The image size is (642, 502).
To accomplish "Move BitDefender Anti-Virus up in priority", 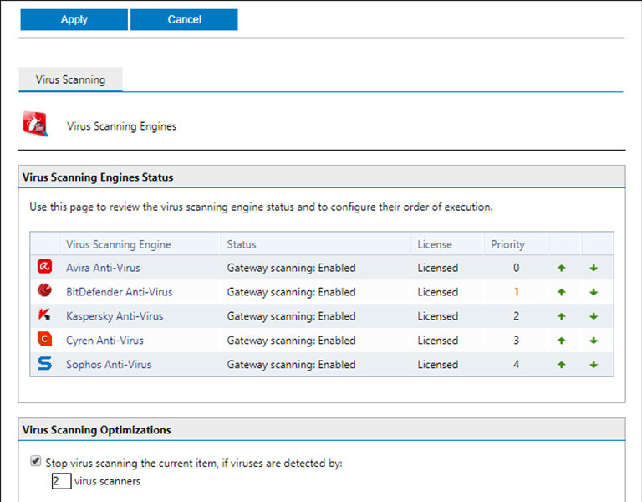I will coord(562,292).
